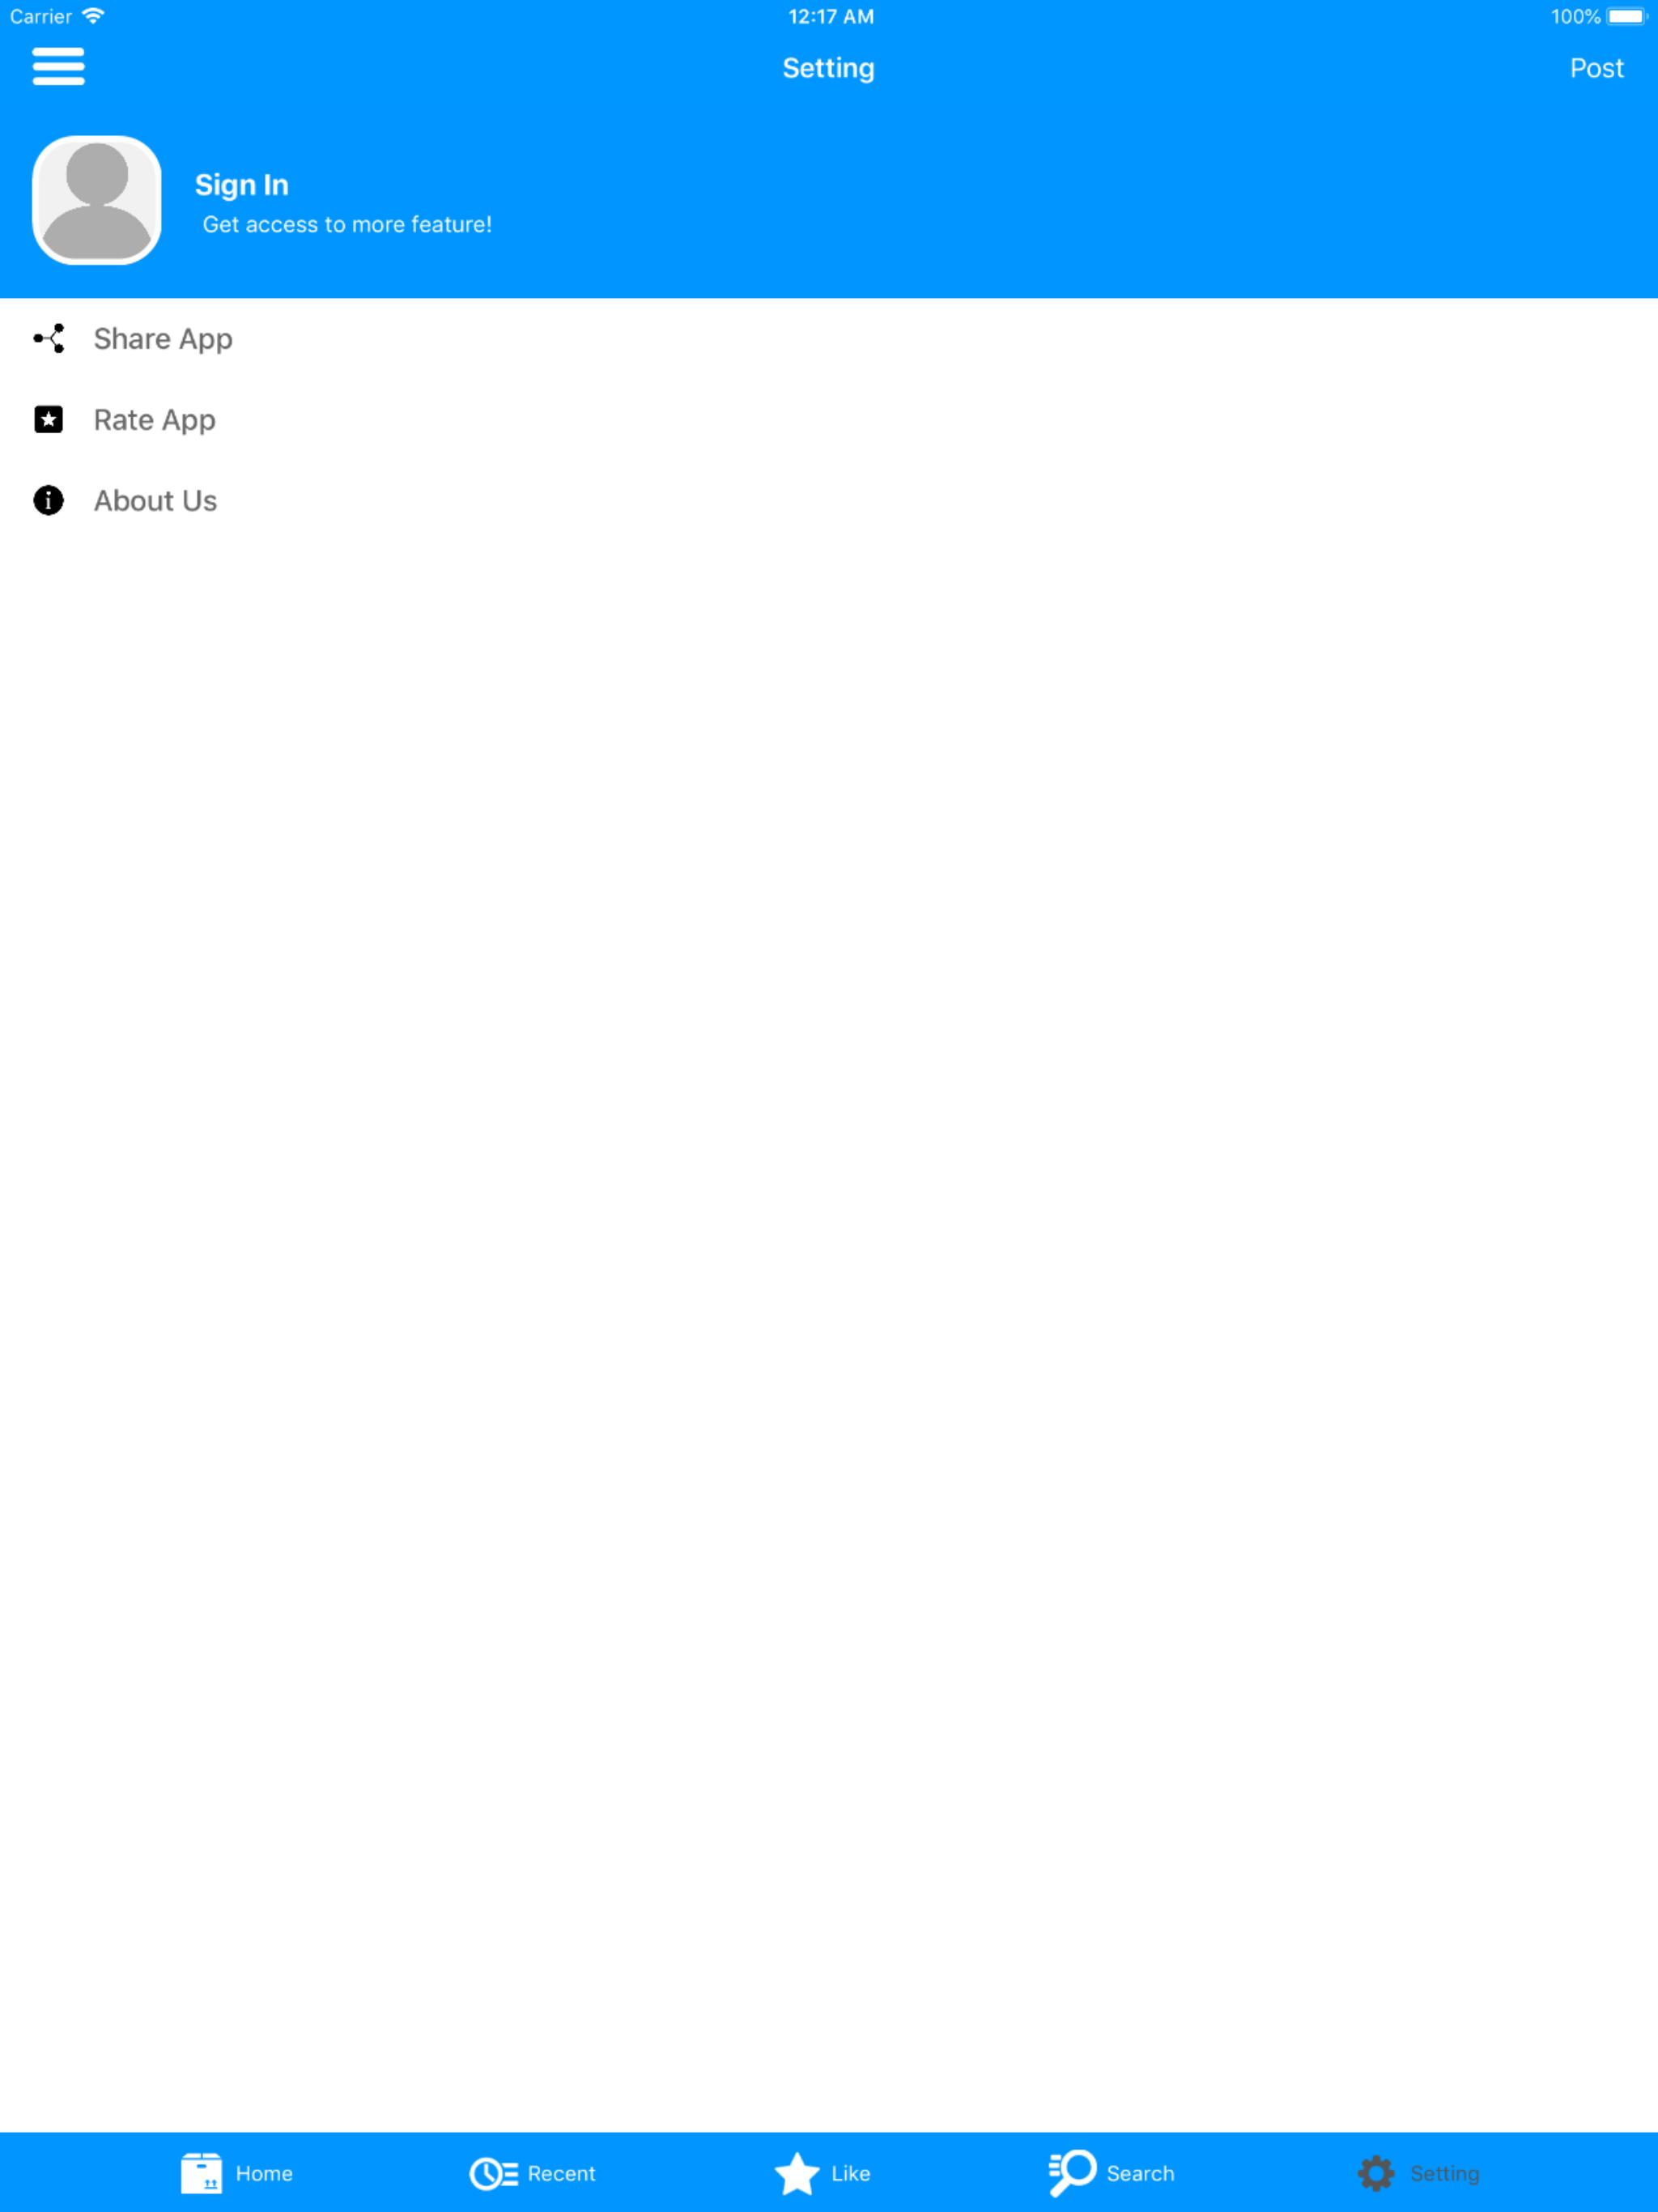Click the Recent clock icon

(493, 2174)
